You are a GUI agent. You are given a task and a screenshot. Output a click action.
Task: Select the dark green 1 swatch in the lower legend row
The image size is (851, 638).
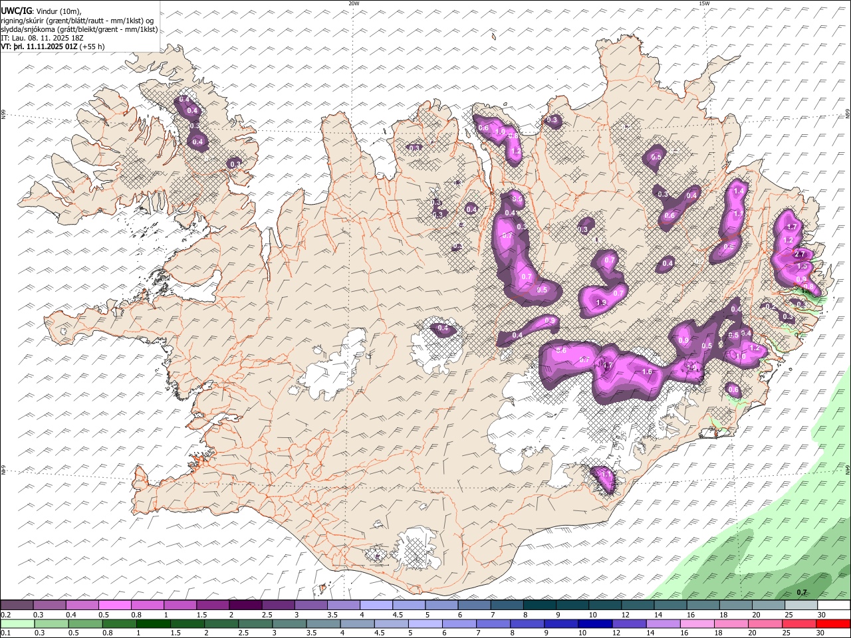tap(154, 623)
